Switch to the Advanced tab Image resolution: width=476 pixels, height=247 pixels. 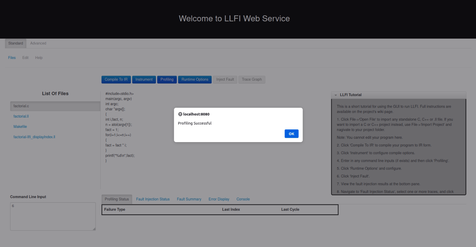pos(38,43)
